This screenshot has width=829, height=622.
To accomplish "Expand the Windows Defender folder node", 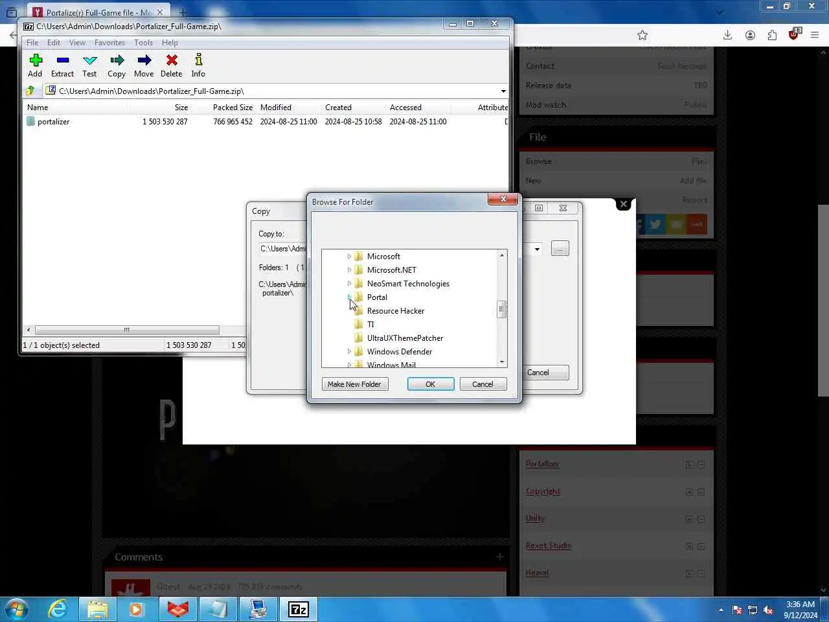I will (349, 352).
